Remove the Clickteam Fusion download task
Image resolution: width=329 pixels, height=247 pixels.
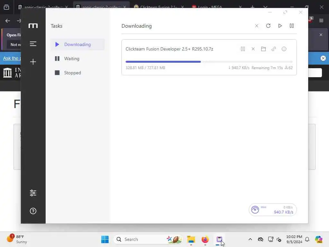coord(253,49)
